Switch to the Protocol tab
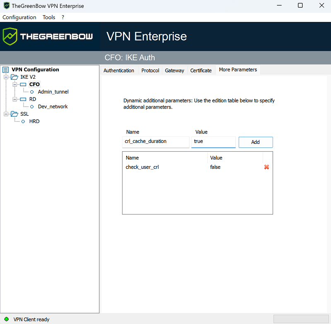The image size is (331, 324). [150, 70]
